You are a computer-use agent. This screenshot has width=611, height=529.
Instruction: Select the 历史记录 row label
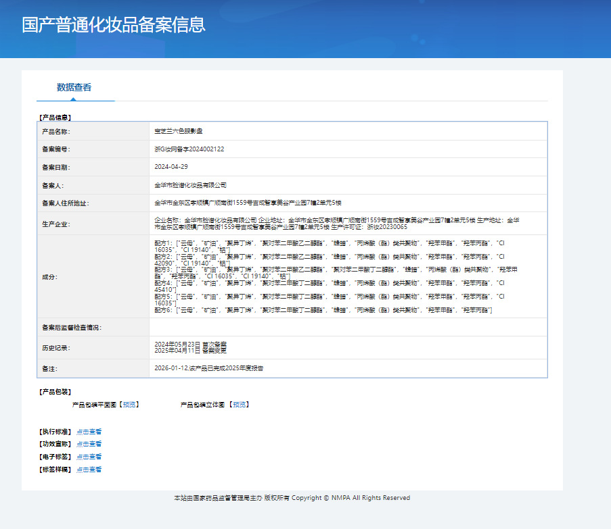click(56, 348)
